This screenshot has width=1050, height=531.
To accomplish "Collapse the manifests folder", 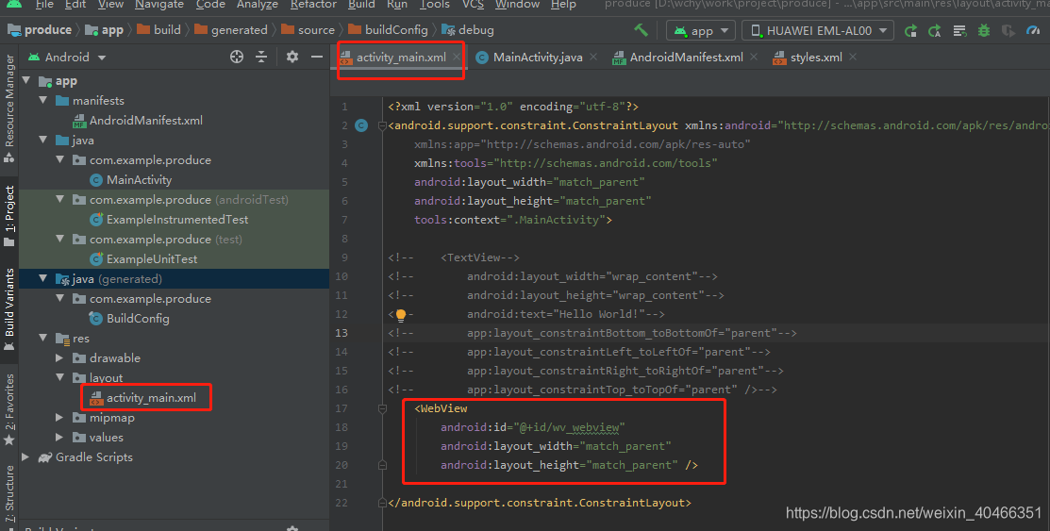I will click(43, 100).
